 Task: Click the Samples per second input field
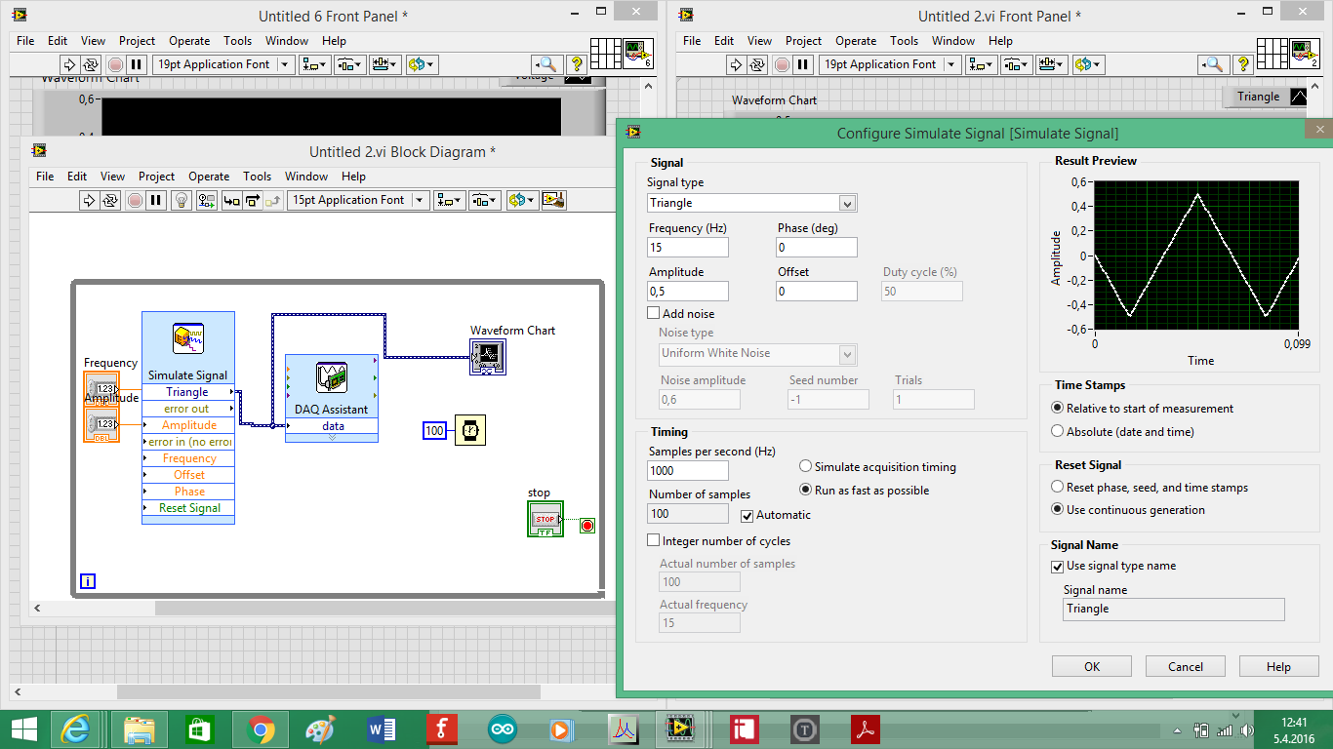[x=688, y=471]
